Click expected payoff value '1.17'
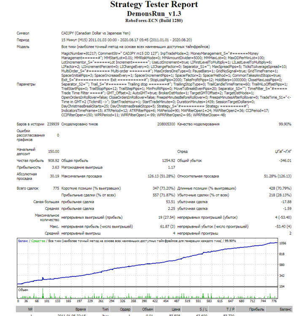Viewport: 302px width, 316px height. point(172,167)
